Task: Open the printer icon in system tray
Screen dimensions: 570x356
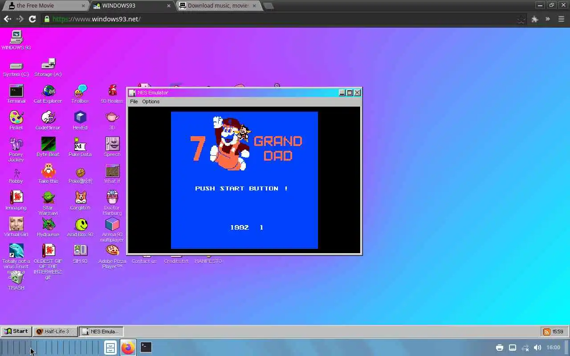Action: pyautogui.click(x=500, y=348)
